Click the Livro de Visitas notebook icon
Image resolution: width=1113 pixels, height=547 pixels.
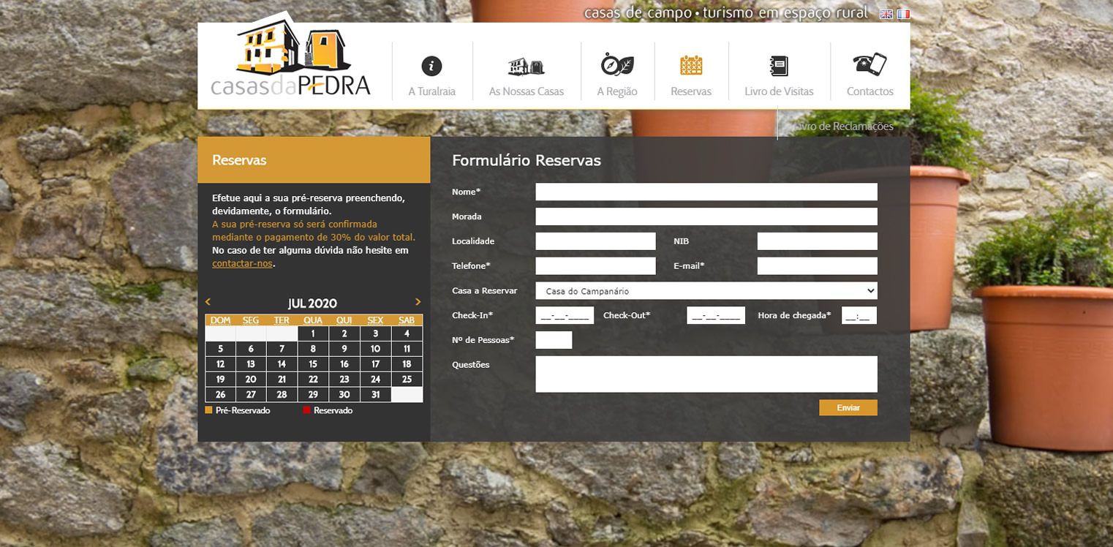(779, 66)
